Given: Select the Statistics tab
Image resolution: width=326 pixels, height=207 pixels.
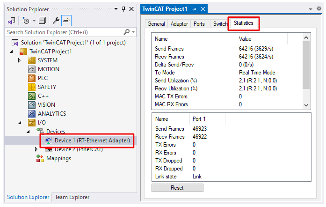Looking at the screenshot, I should [244, 23].
